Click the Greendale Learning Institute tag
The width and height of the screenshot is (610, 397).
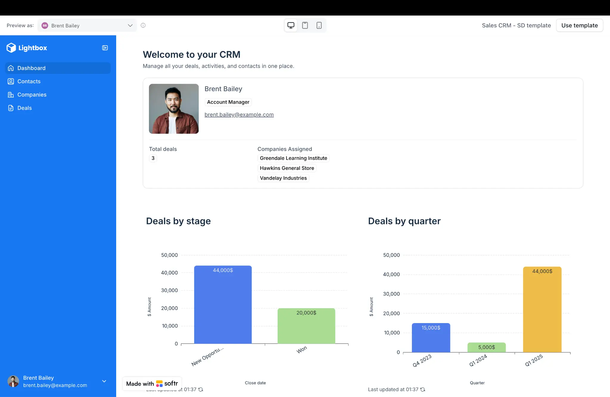pos(293,158)
